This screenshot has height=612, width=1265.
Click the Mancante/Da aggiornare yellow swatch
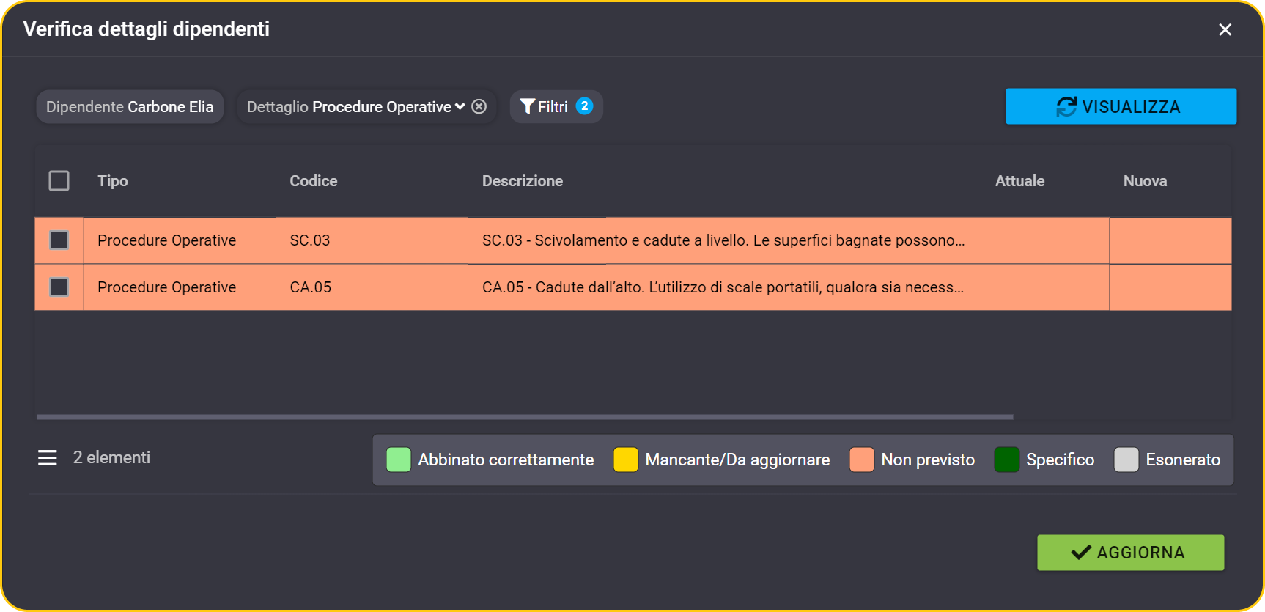[625, 460]
